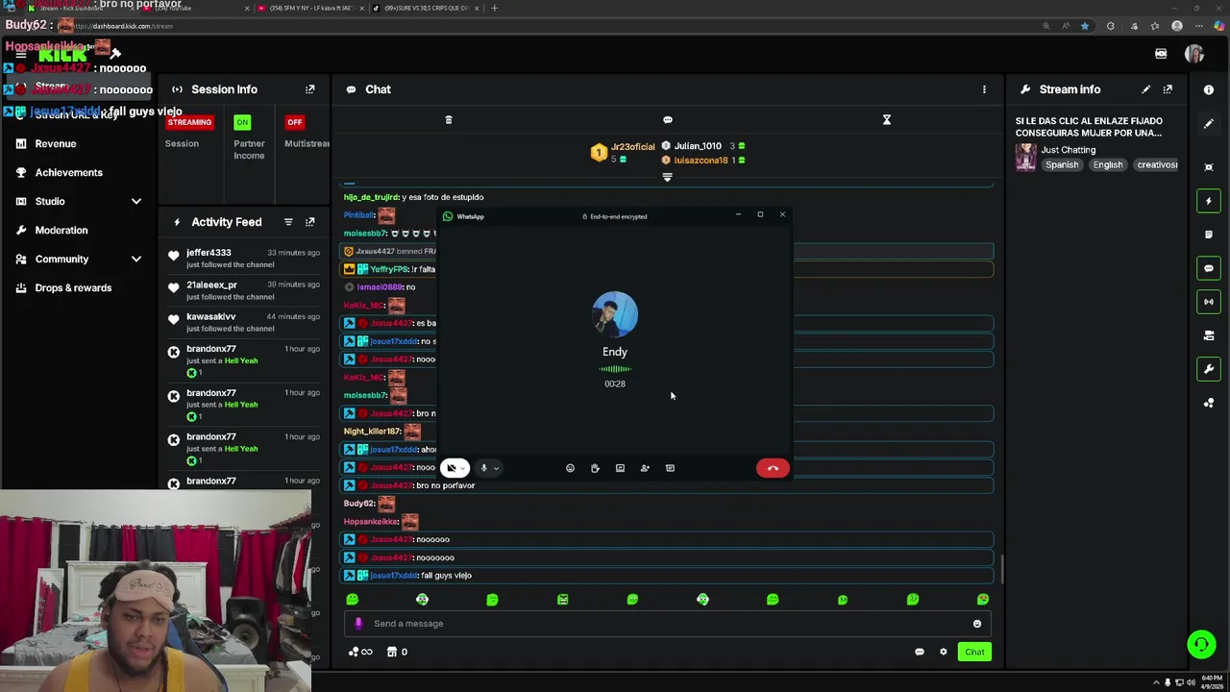Click the chat bubble icon beside the gear

(920, 652)
